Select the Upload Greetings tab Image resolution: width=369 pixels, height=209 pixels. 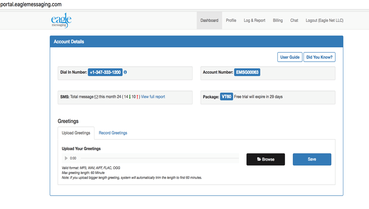tap(76, 133)
